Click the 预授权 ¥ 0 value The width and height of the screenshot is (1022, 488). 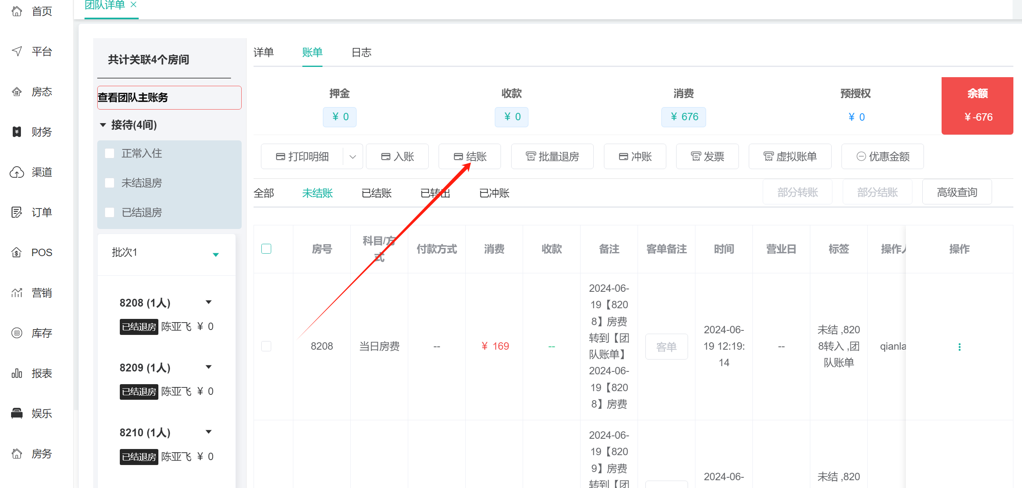pyautogui.click(x=856, y=117)
